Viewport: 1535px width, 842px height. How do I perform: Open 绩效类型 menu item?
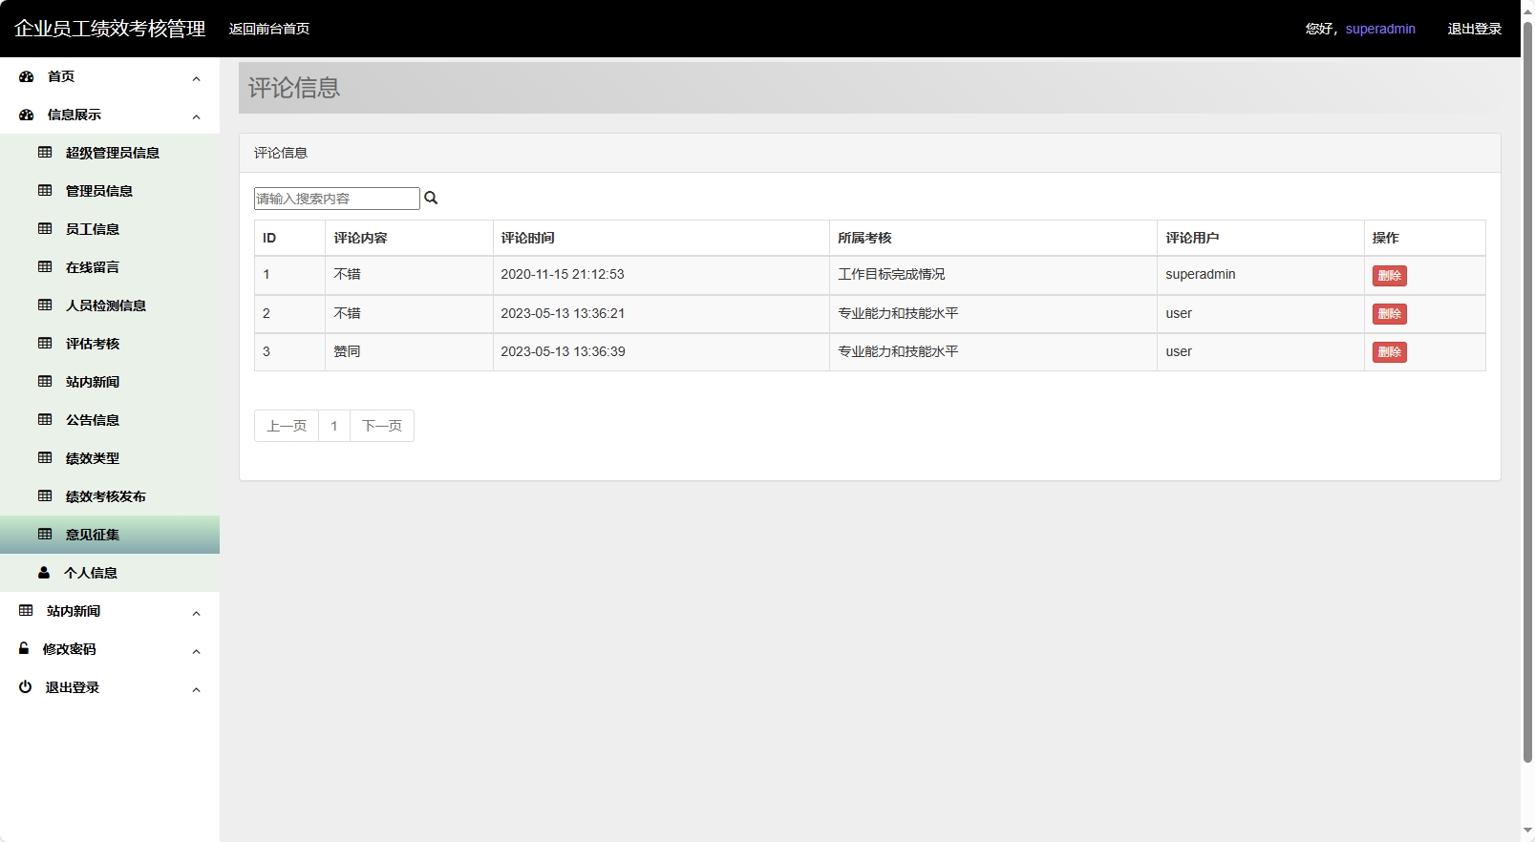(110, 458)
